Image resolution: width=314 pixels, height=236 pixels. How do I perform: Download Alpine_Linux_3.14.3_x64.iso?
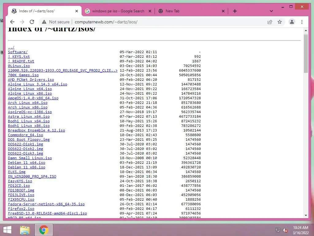[x=37, y=84]
